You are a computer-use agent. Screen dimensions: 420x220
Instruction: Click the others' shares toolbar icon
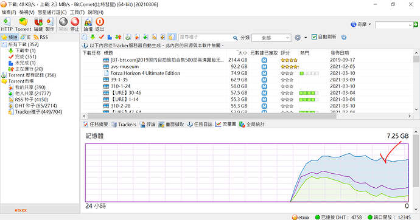click(145, 37)
